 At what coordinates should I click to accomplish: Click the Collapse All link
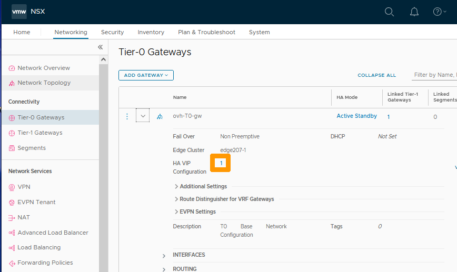(376, 75)
